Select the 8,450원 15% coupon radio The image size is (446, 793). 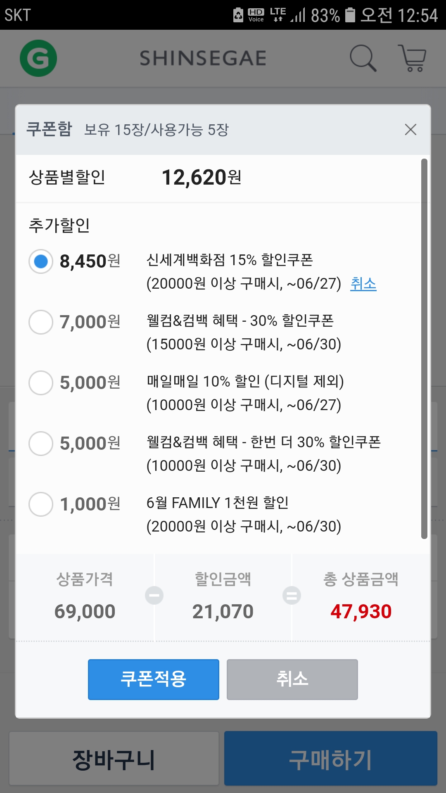[x=41, y=261]
